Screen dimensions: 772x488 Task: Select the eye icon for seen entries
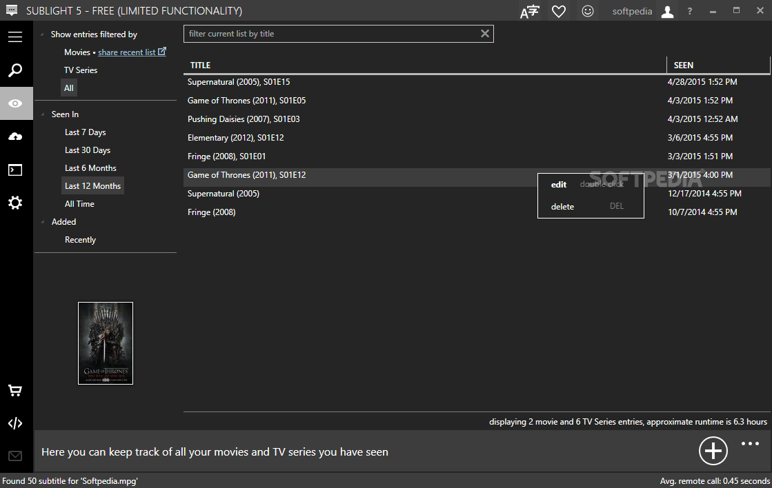17,103
